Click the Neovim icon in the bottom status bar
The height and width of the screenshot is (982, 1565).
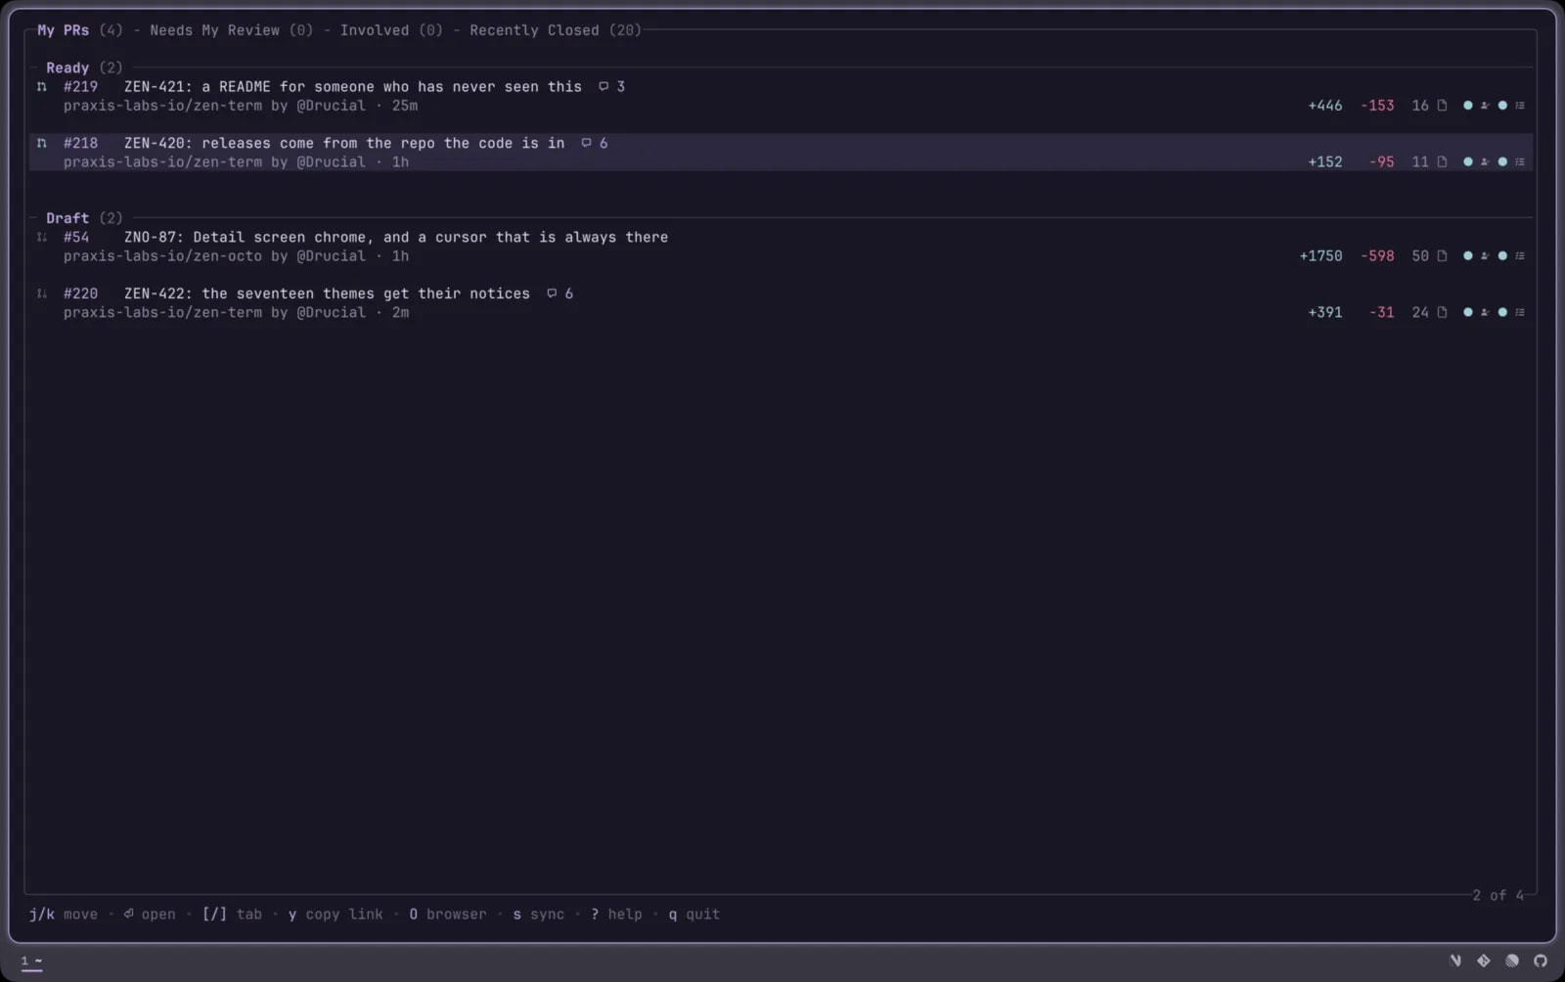coord(1455,960)
